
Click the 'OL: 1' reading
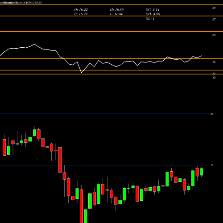(x=150, y=19)
